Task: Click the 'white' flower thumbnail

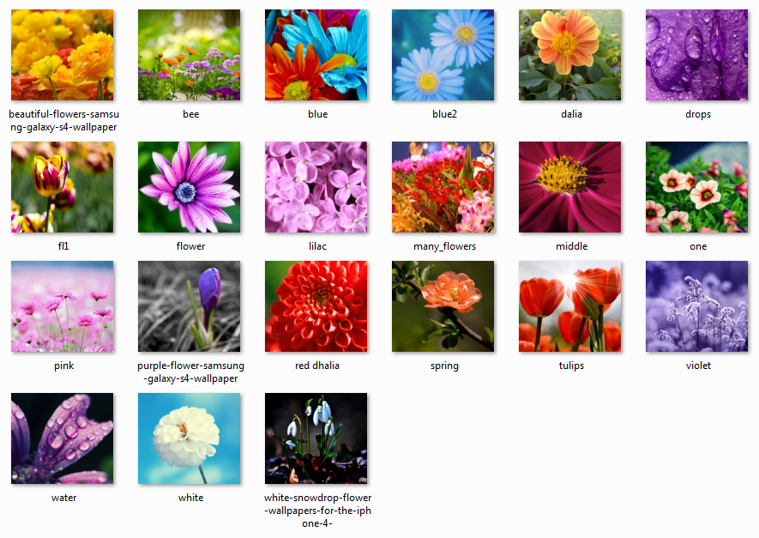Action: (x=189, y=438)
